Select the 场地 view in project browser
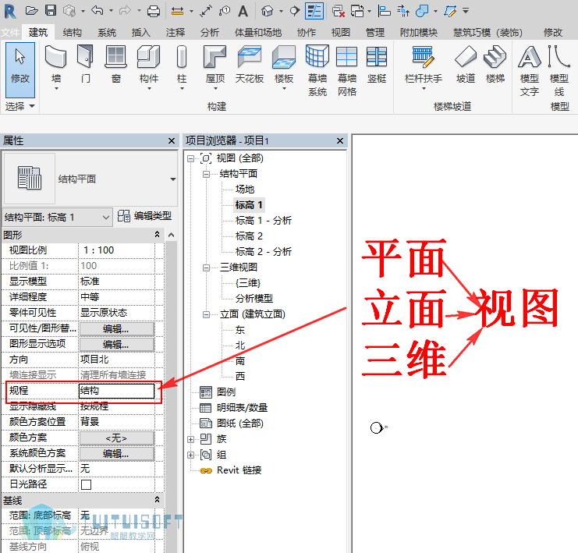This screenshot has height=553, width=578. pyautogui.click(x=245, y=189)
